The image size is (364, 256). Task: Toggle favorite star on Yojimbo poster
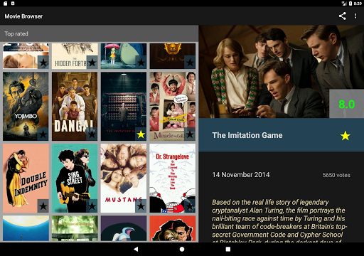(43, 134)
